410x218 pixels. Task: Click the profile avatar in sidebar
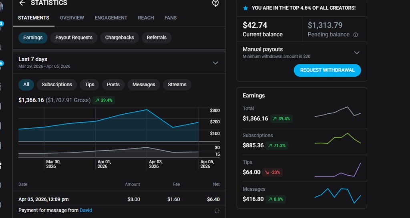tap(1, 7)
